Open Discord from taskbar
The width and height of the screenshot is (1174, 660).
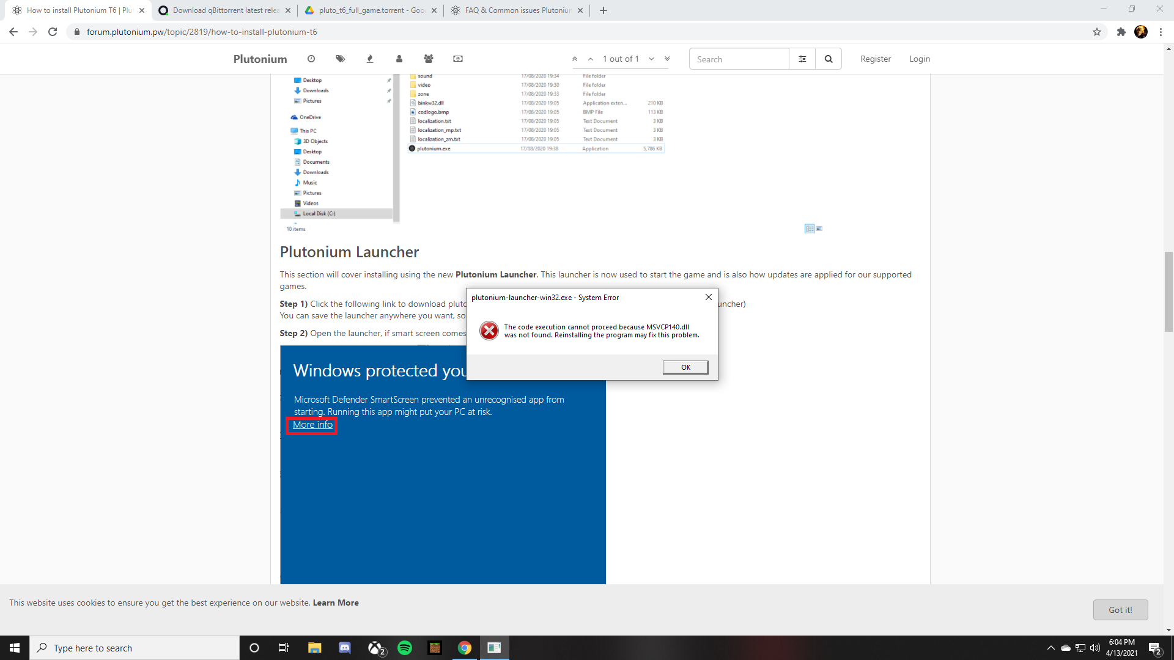[345, 648]
